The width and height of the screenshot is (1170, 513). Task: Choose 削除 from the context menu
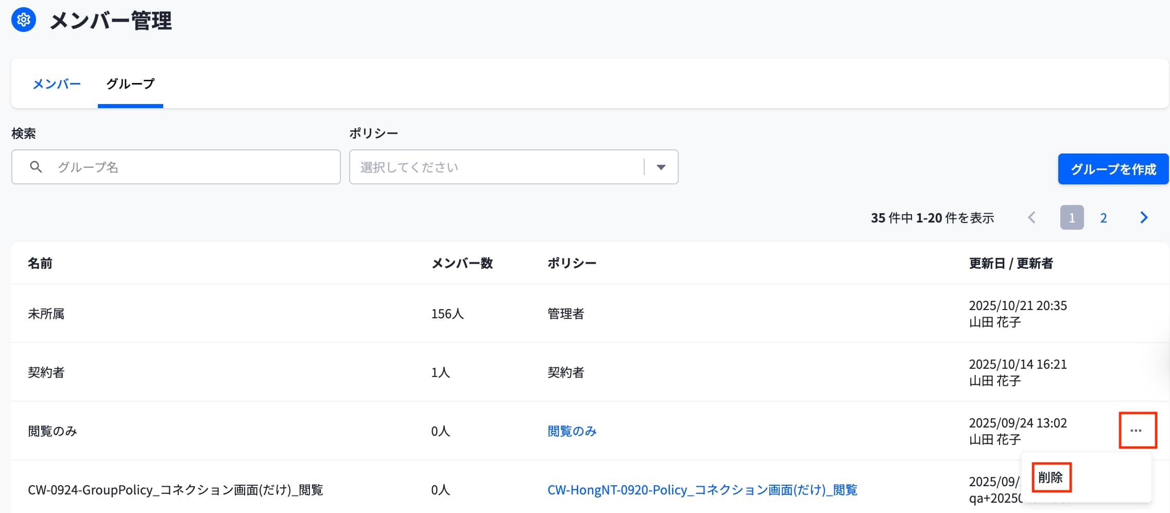pyautogui.click(x=1051, y=477)
